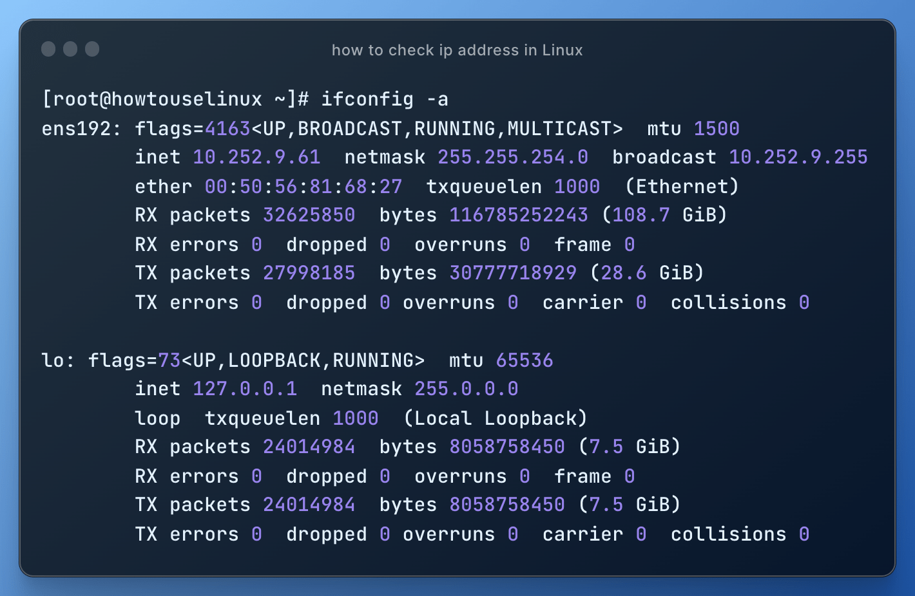Click the green fullscreen window button
This screenshot has width=915, height=596.
pyautogui.click(x=92, y=49)
